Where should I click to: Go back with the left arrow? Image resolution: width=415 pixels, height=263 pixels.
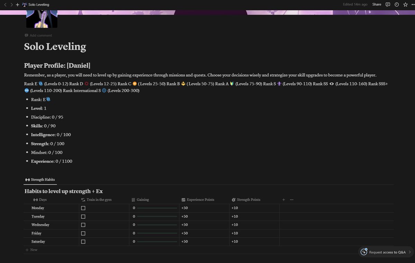coord(5,4)
